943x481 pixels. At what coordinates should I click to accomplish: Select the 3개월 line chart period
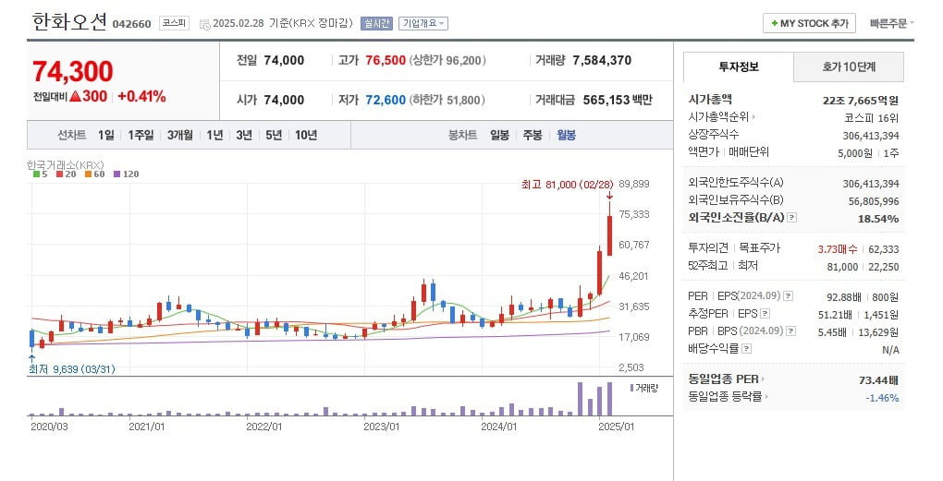(x=180, y=135)
